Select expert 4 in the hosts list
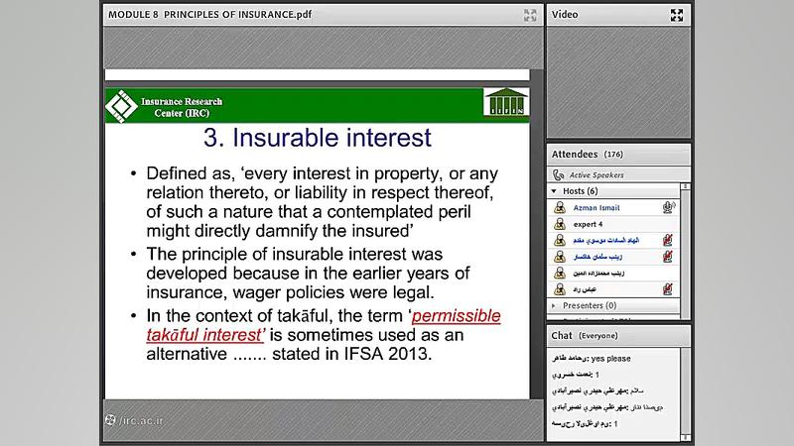Image resolution: width=794 pixels, height=446 pixels. tap(588, 224)
